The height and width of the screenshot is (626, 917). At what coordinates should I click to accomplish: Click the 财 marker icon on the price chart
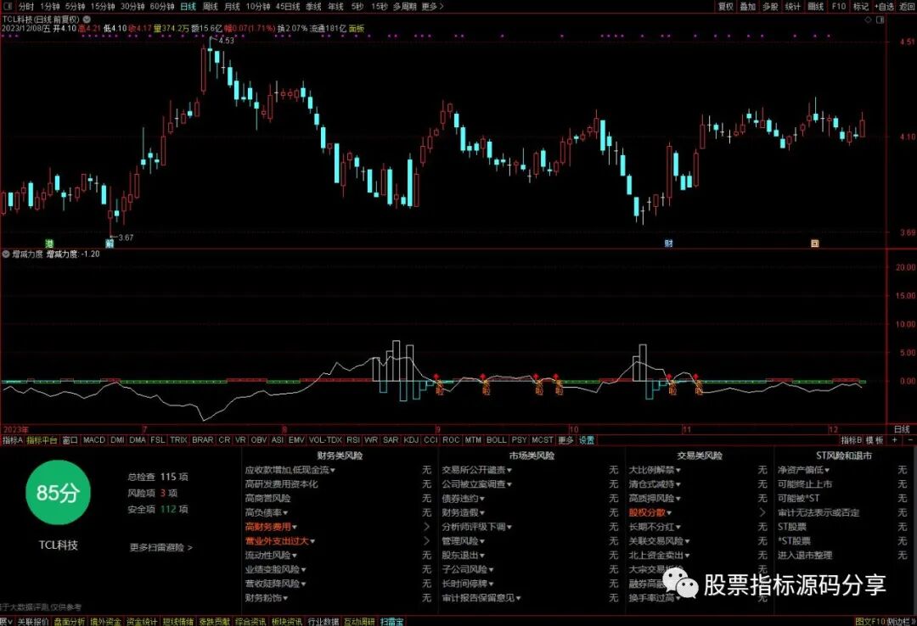point(668,243)
